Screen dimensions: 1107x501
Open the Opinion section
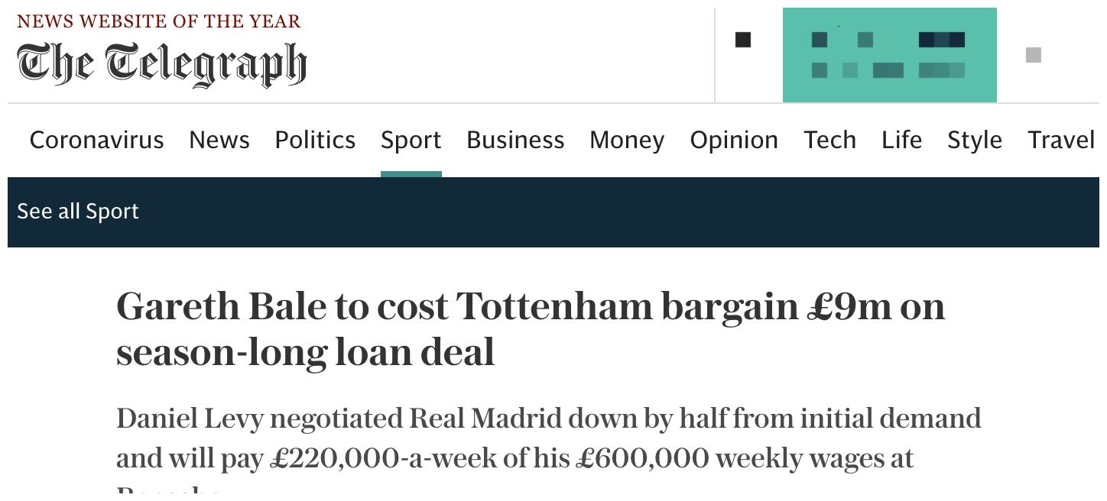[734, 140]
